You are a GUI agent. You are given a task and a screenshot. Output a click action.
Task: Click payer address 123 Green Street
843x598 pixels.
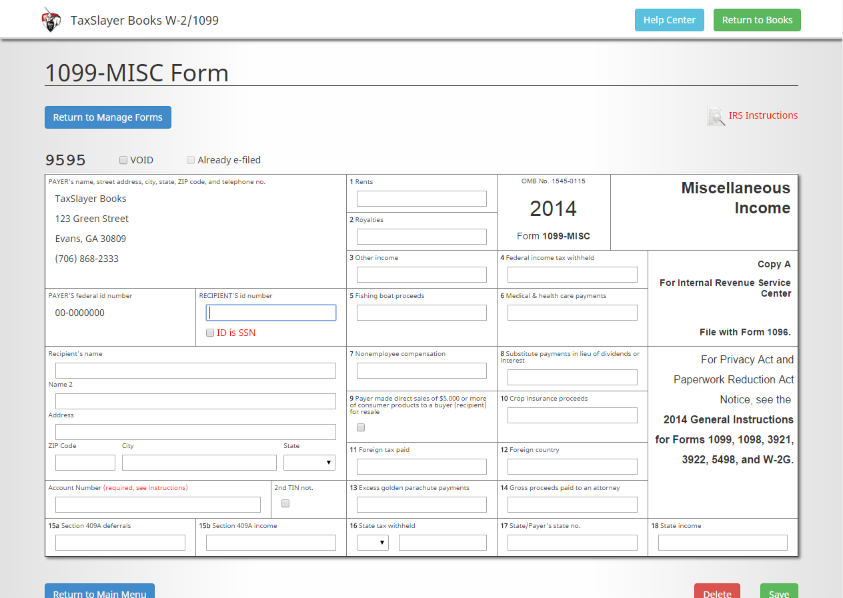(x=92, y=219)
